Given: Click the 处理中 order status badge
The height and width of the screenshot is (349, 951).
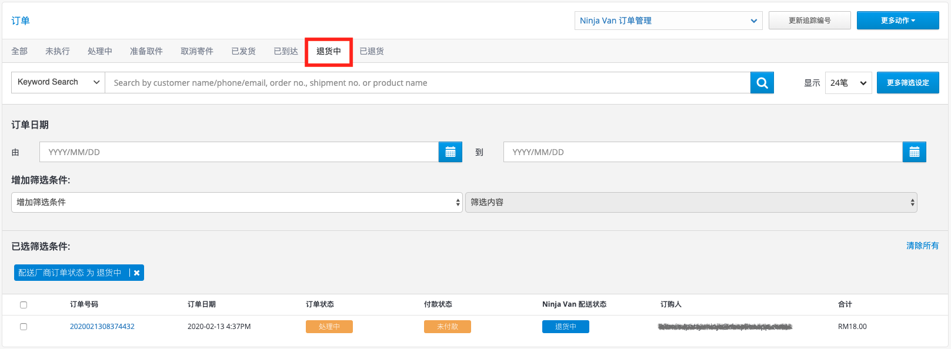Looking at the screenshot, I should click(x=329, y=327).
